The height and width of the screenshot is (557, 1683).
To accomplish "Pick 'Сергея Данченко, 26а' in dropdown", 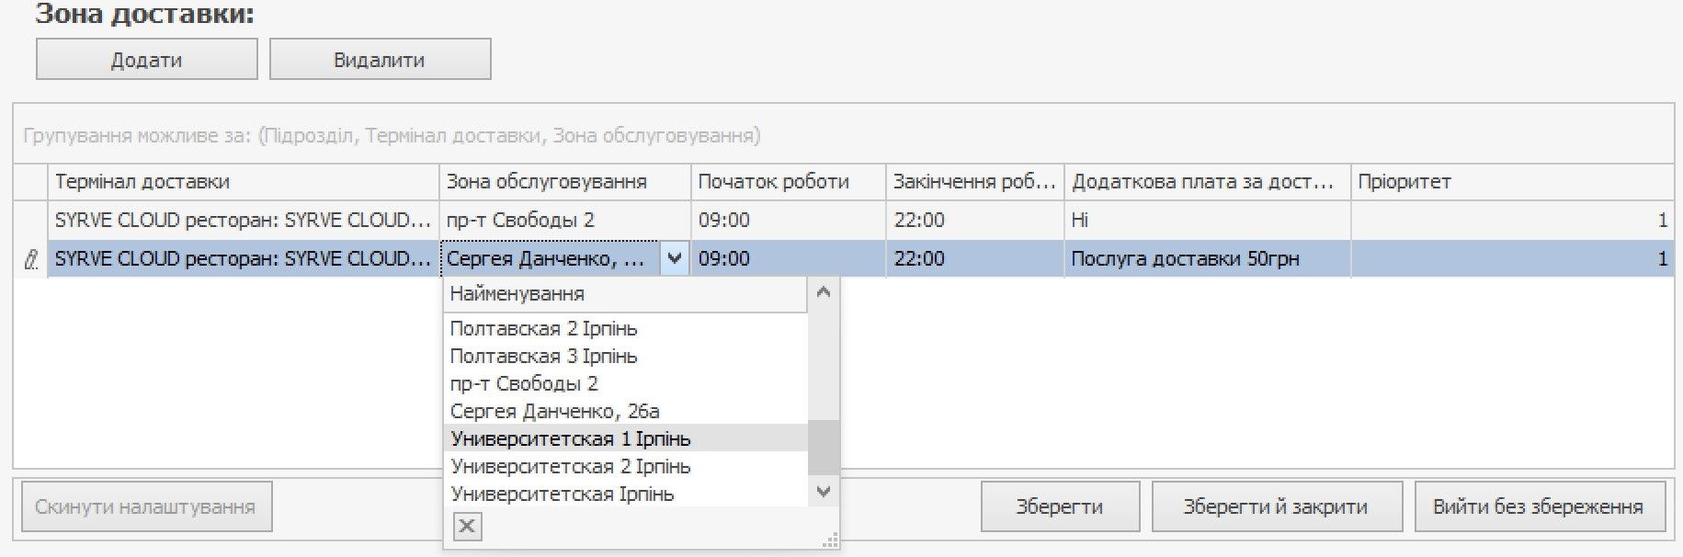I will coord(554,412).
